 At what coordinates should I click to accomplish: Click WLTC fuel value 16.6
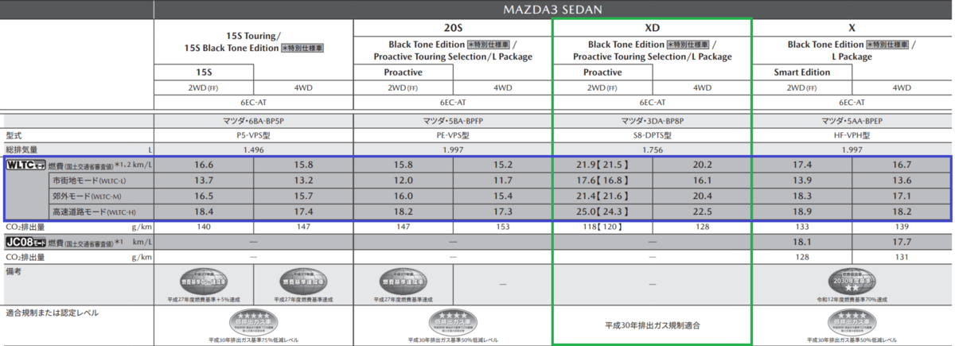click(204, 165)
